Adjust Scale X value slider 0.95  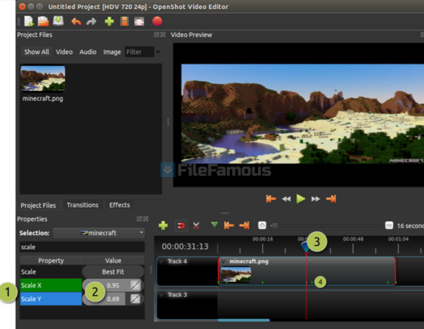pos(113,285)
